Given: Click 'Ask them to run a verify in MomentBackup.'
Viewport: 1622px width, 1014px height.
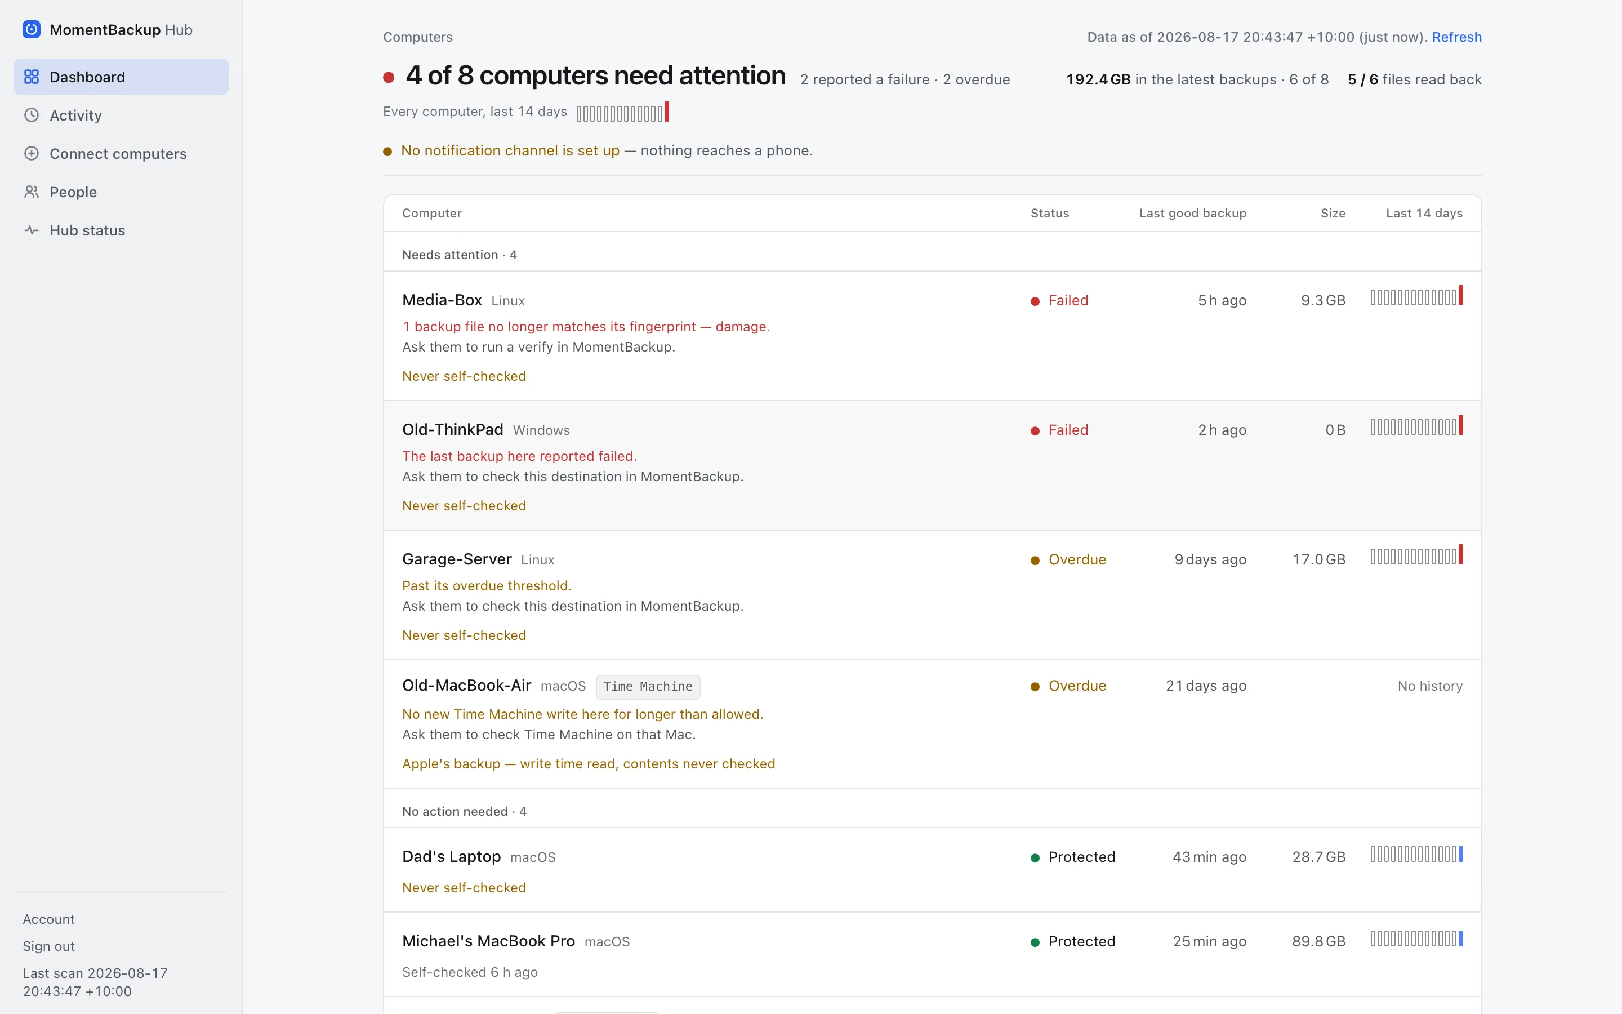Looking at the screenshot, I should click(538, 346).
